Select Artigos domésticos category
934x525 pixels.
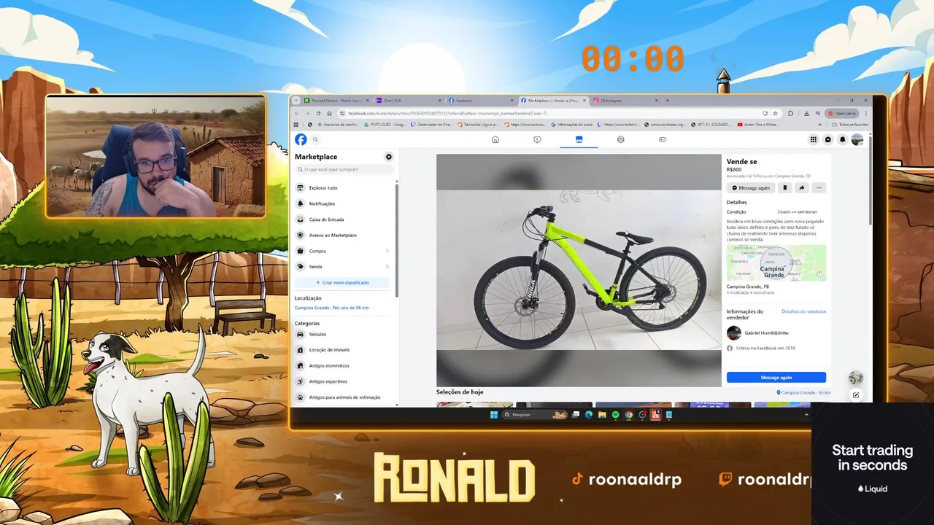coord(343,366)
